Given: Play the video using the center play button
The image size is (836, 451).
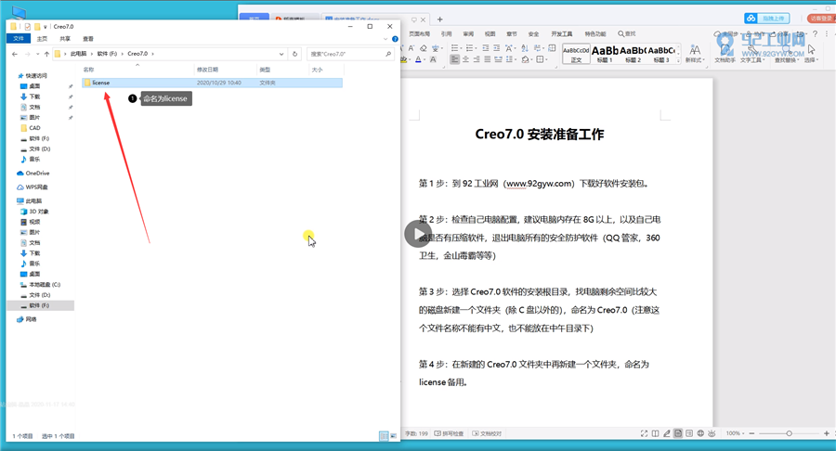Looking at the screenshot, I should point(417,234).
